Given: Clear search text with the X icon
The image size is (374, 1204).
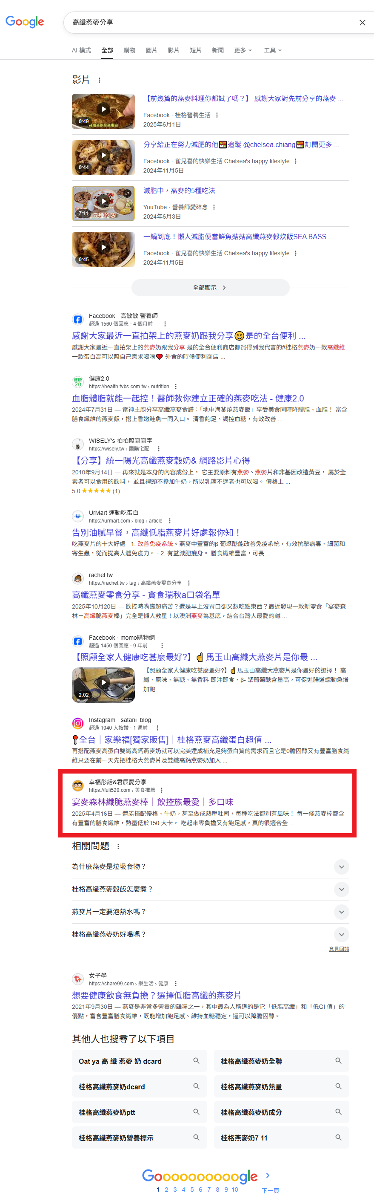Looking at the screenshot, I should pos(362,23).
